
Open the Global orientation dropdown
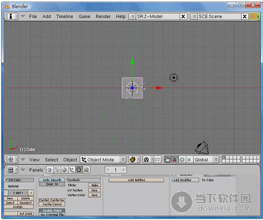click(x=206, y=160)
